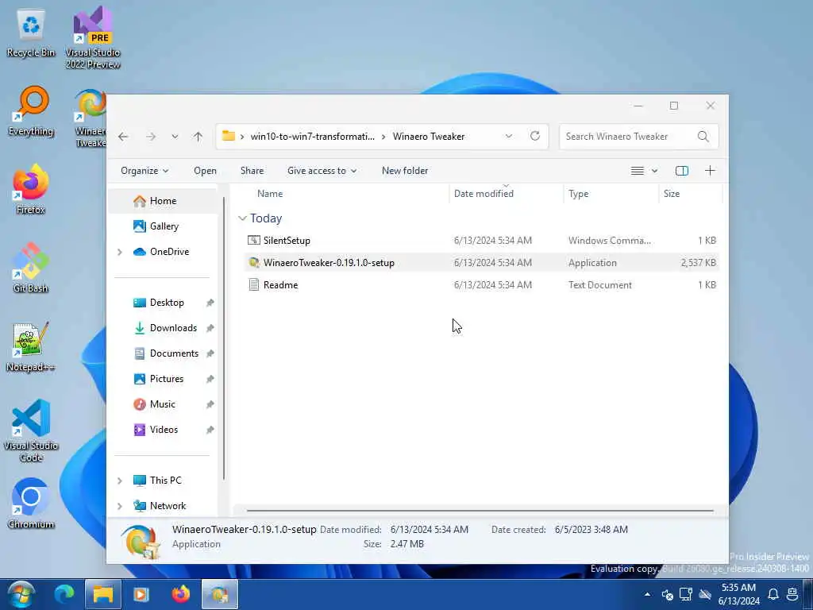Click the search magnifier icon

tap(703, 137)
